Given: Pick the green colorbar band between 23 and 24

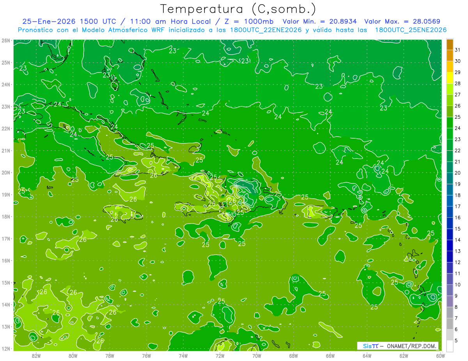Looking at the screenshot, I should tap(450, 134).
